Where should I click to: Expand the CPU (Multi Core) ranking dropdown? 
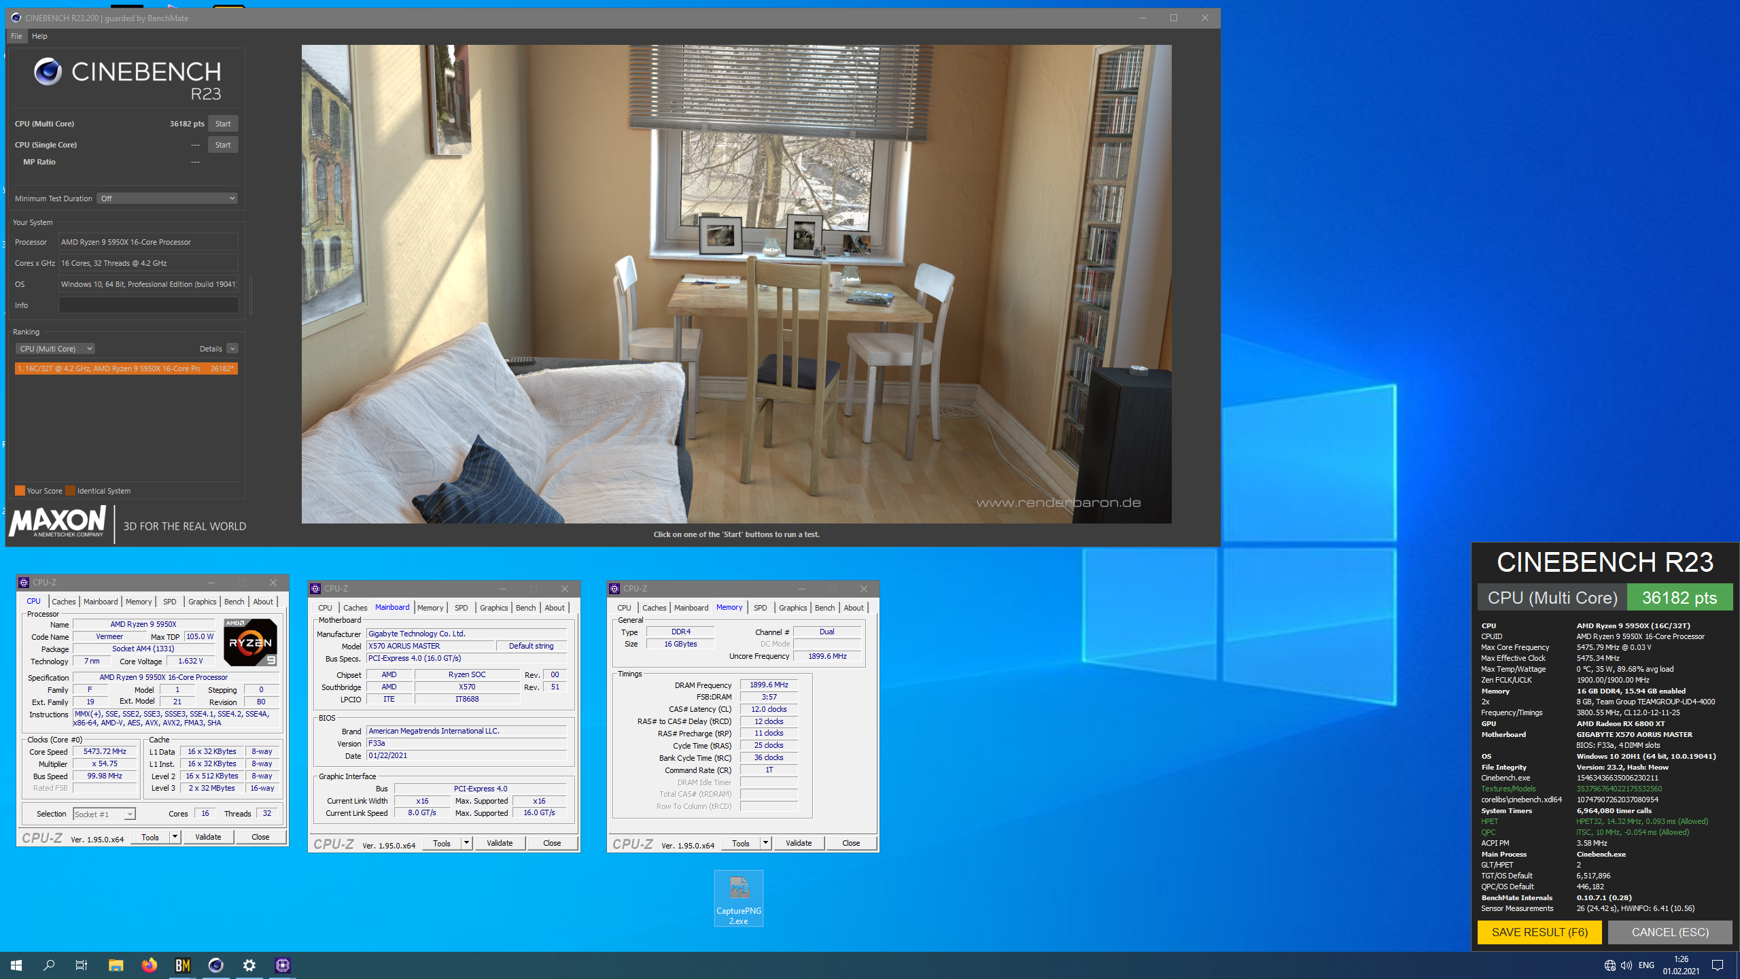[x=55, y=349]
